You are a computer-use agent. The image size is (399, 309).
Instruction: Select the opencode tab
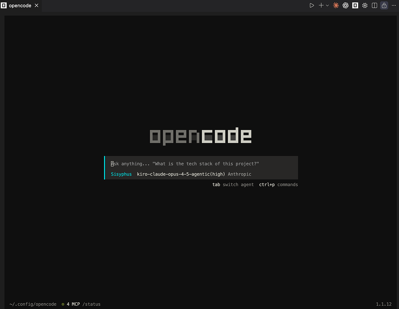point(21,6)
